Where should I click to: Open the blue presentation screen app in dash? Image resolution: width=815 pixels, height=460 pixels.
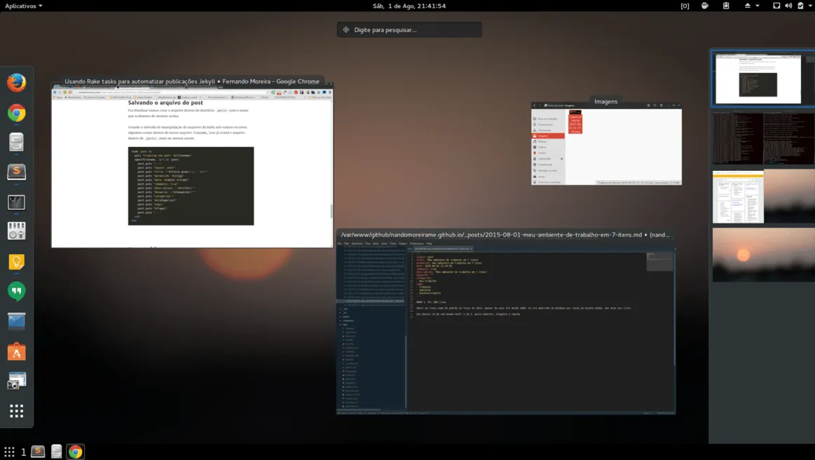pyautogui.click(x=17, y=321)
